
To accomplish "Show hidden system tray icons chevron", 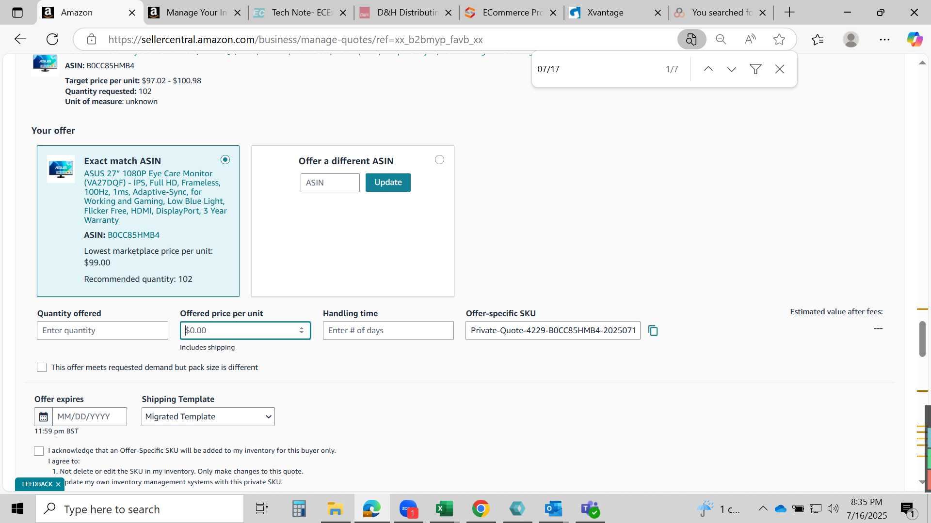I will (x=763, y=508).
